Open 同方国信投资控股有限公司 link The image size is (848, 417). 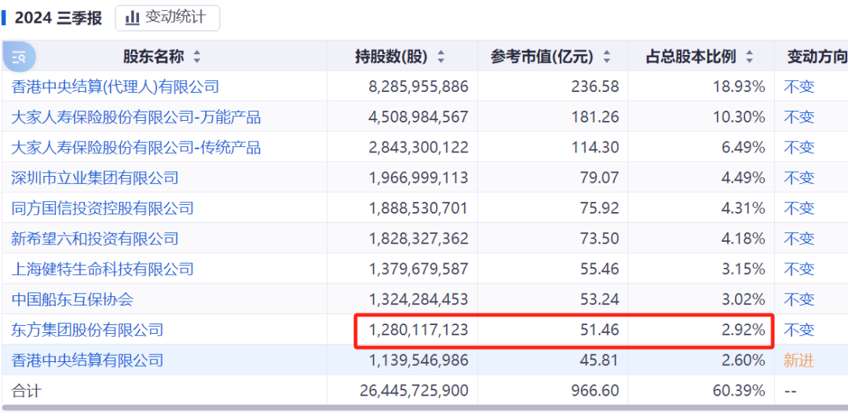pyautogui.click(x=101, y=207)
